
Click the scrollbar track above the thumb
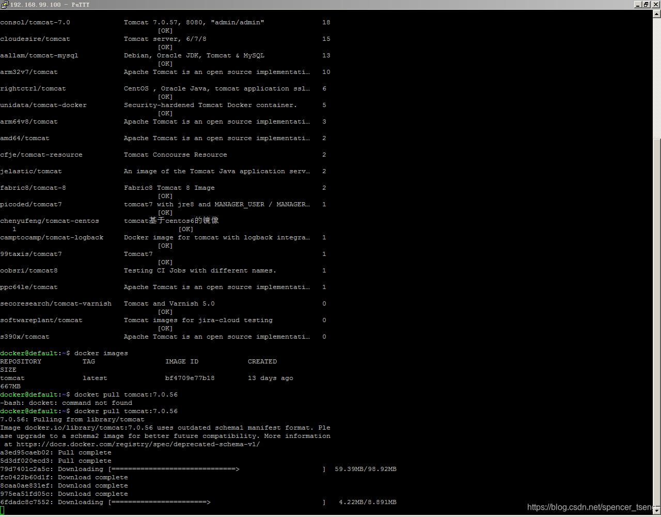point(656,78)
